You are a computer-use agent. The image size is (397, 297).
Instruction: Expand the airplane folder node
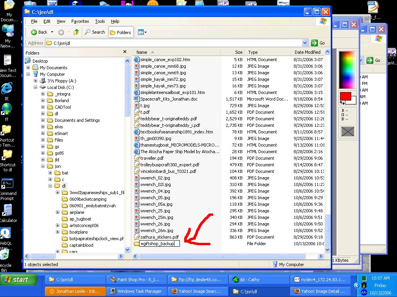[58, 212]
